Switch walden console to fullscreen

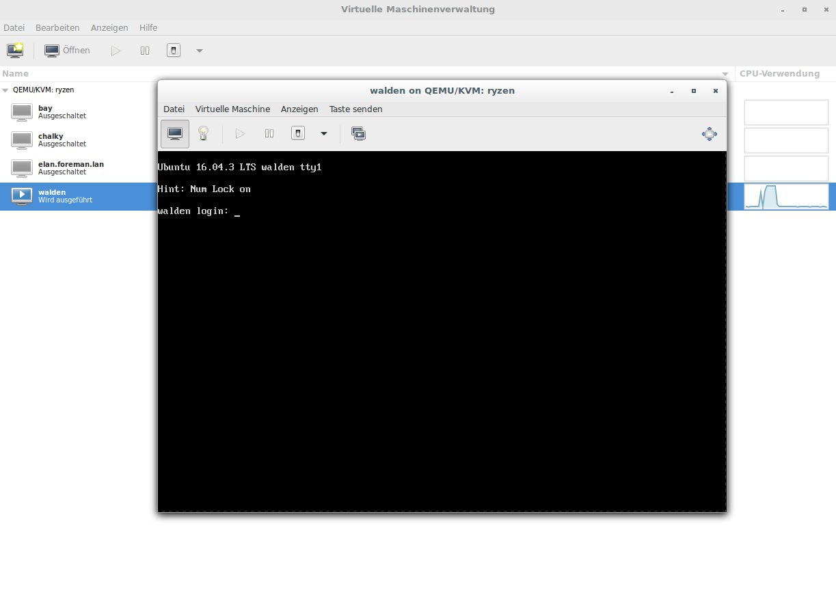[710, 134]
